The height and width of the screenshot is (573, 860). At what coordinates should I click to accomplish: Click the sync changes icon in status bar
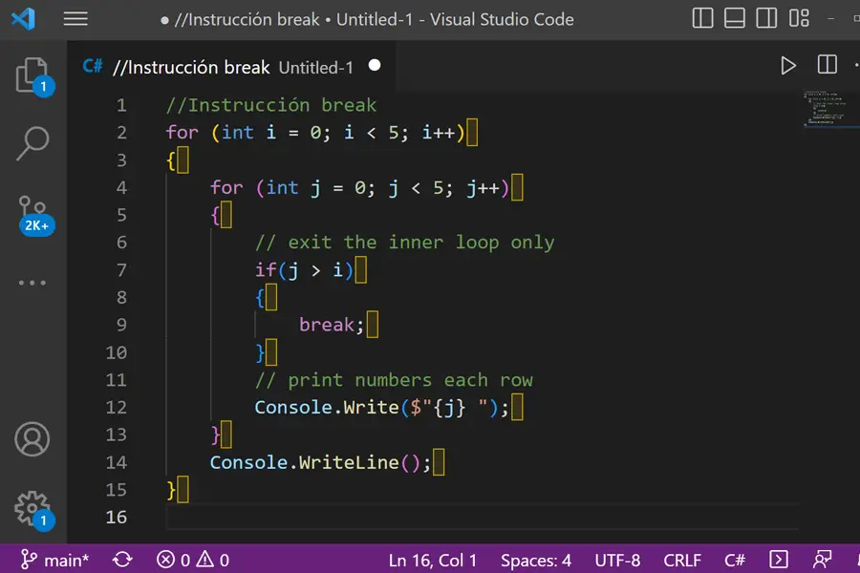122,560
